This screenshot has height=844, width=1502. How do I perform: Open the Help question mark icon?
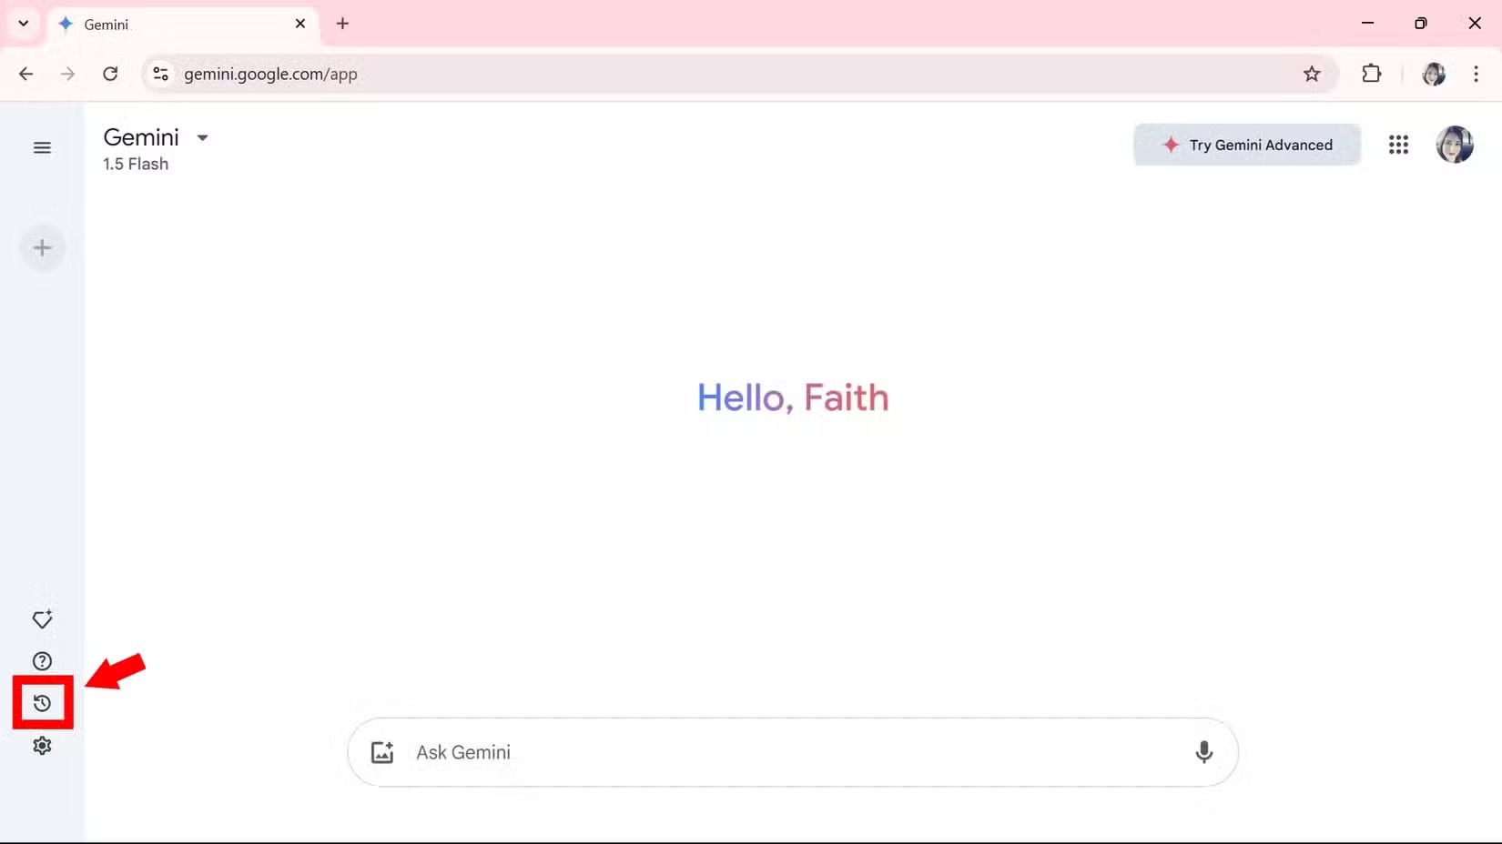tap(42, 661)
